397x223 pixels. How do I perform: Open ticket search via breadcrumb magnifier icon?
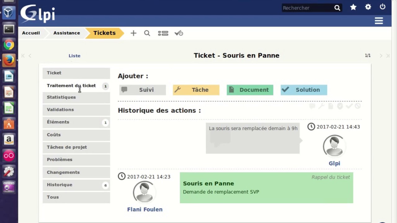coord(147,33)
